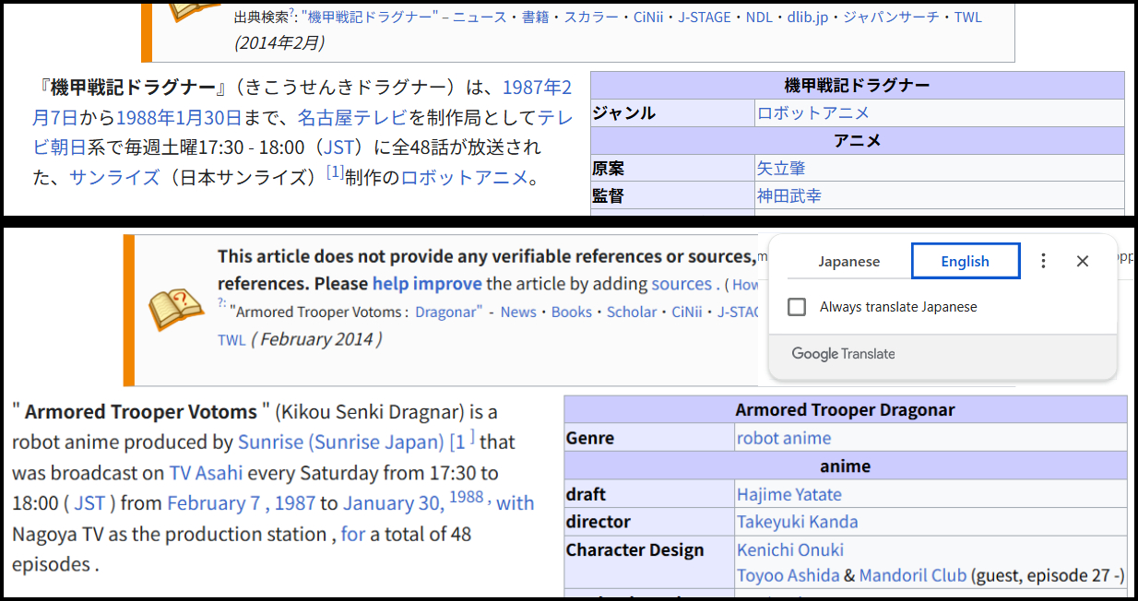Open the Hajime Yatate link
The image size is (1138, 601).
(x=788, y=495)
